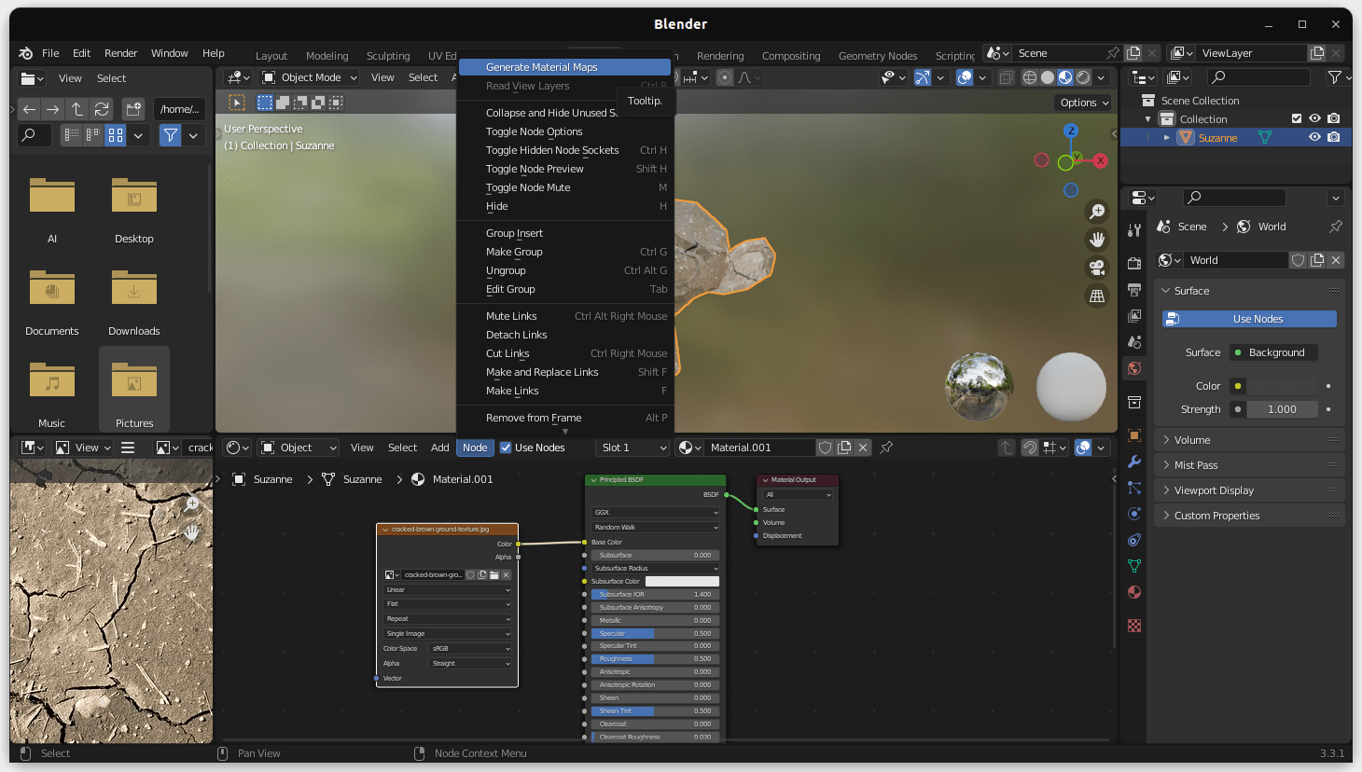The height and width of the screenshot is (772, 1362).
Task: Go to parent directory in file browser
Action: tap(77, 109)
